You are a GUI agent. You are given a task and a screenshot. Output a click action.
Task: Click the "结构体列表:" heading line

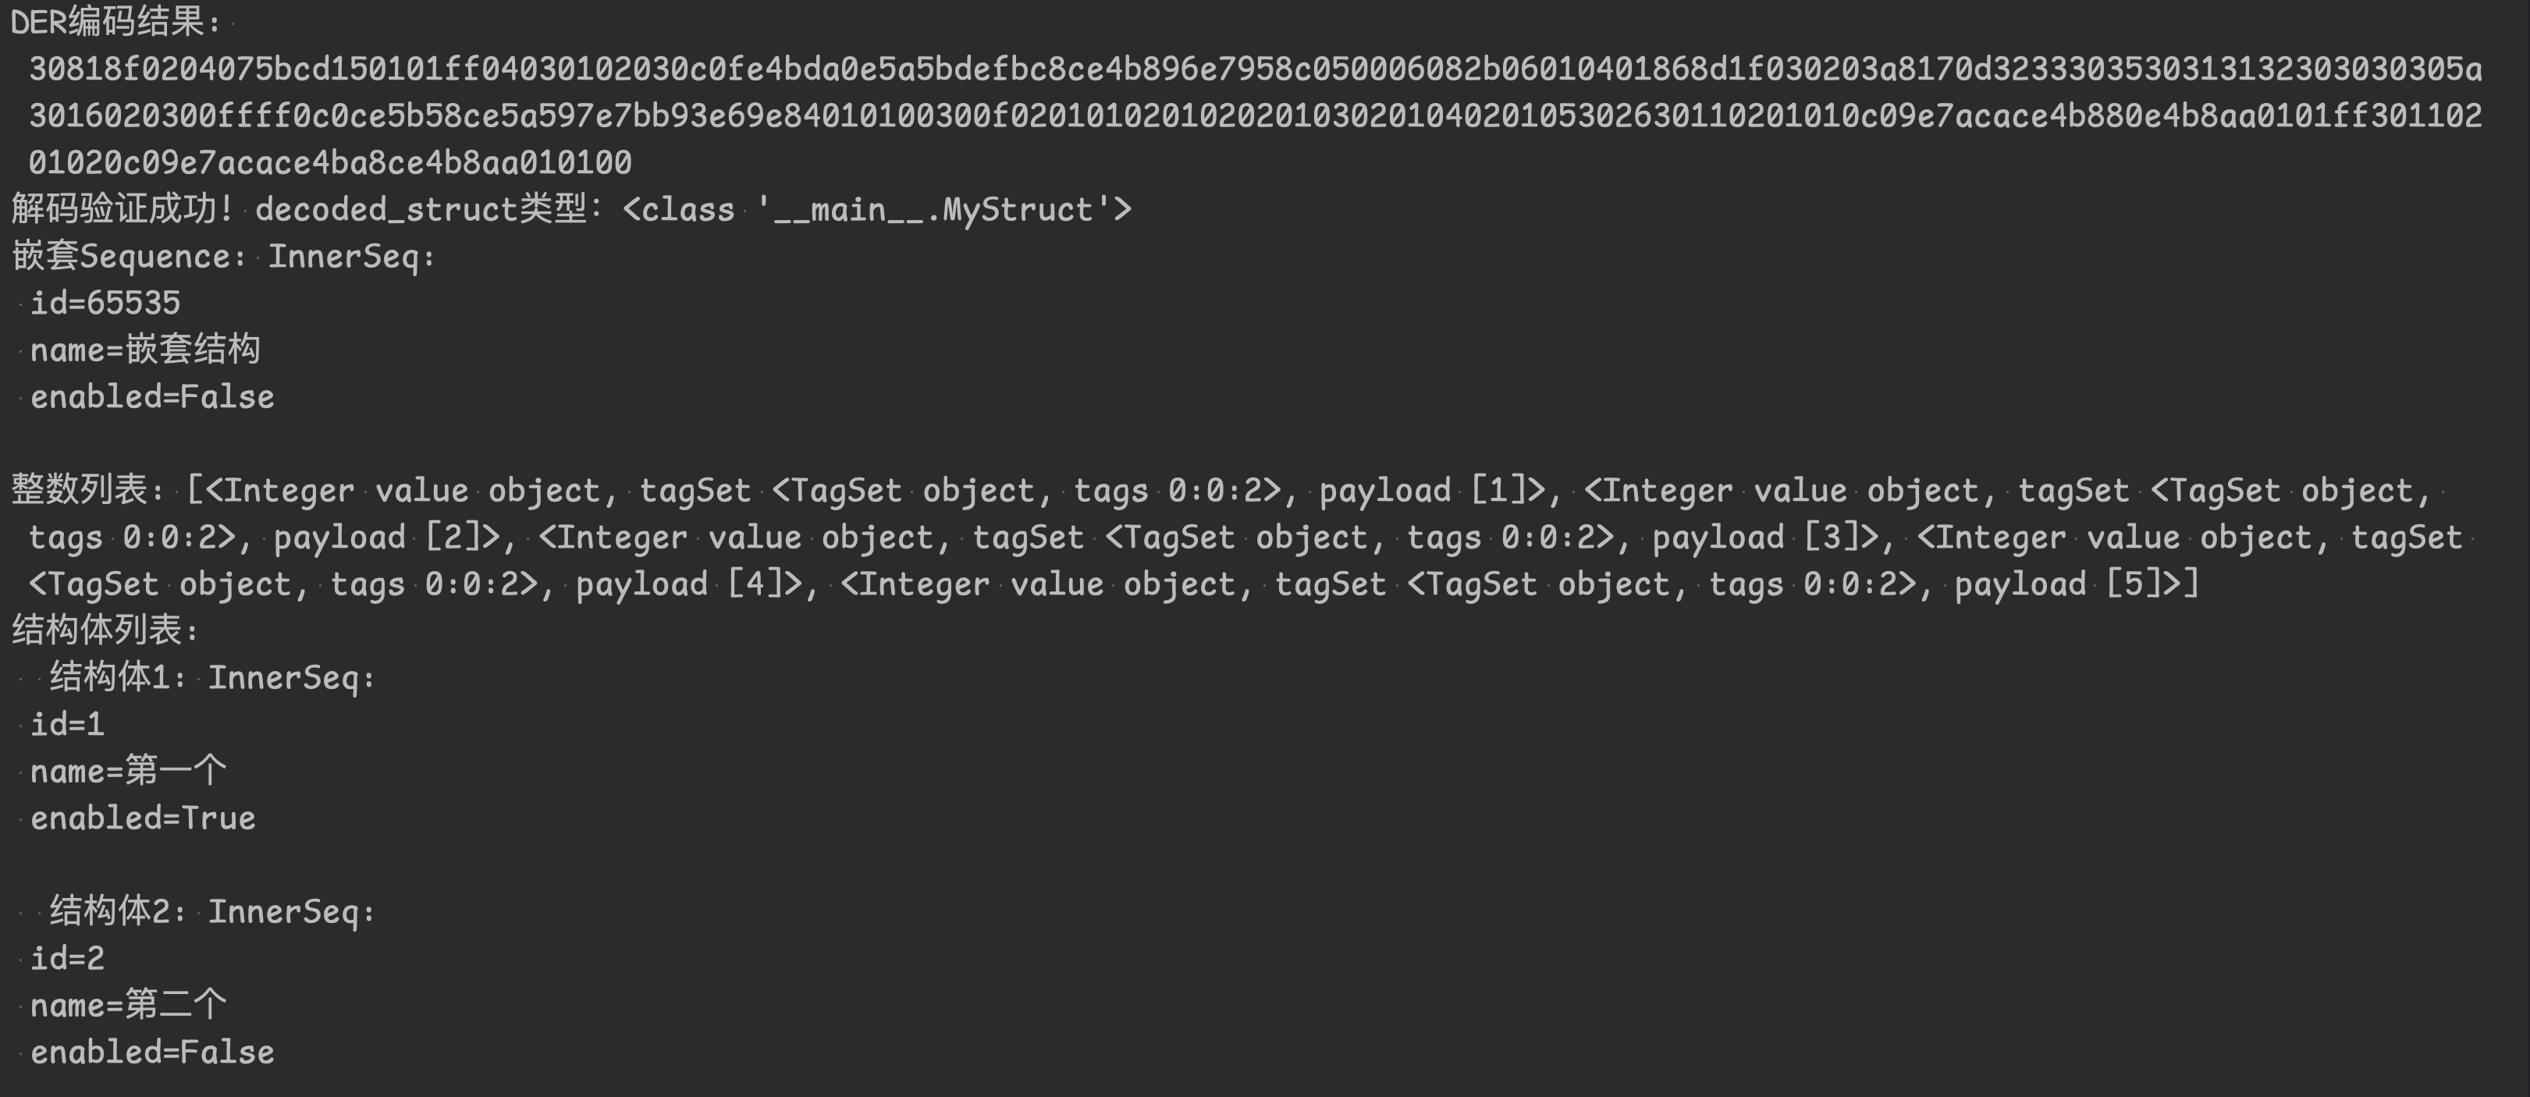coord(106,630)
